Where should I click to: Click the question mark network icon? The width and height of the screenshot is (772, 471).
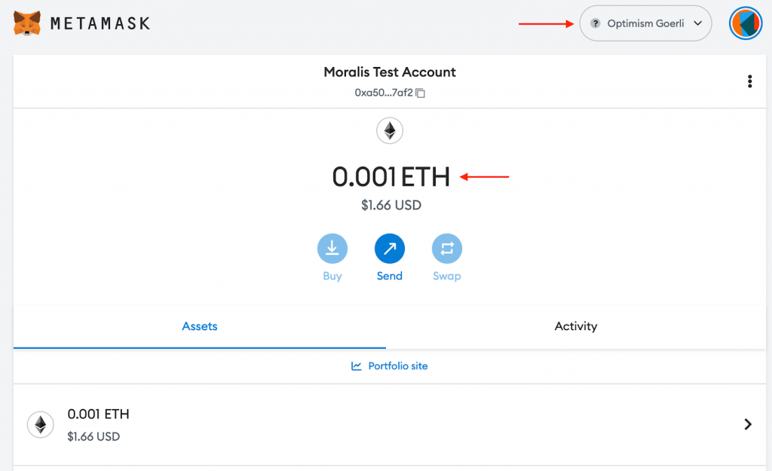(596, 23)
